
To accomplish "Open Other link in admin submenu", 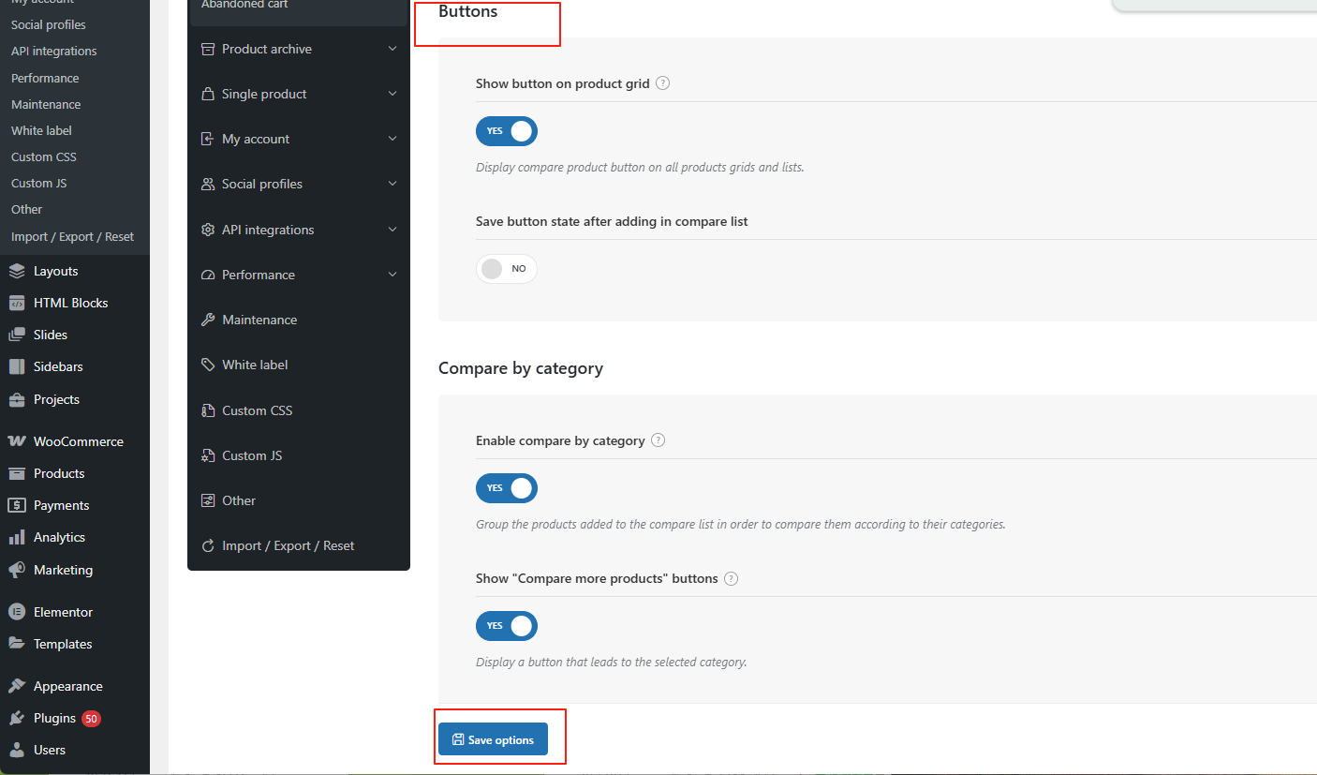I will 27,209.
